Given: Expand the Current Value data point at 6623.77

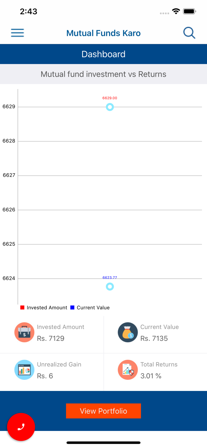Looking at the screenshot, I should pyautogui.click(x=110, y=286).
